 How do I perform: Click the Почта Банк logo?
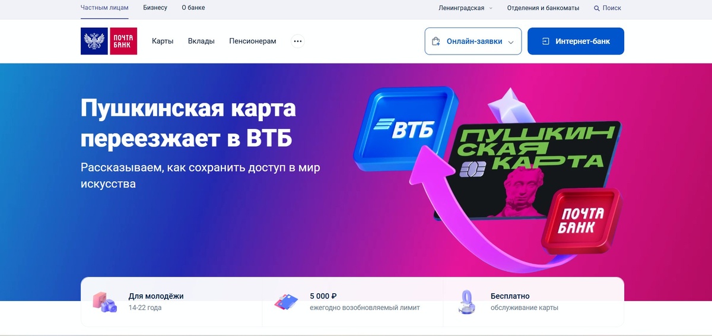109,41
